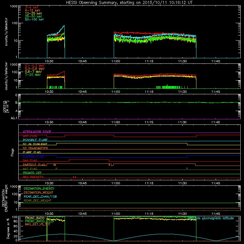Image resolution: width=244 pixels, height=244 pixels.
Task: Click 10:30 tick label under keV panel
Action: pyautogui.click(x=49, y=61)
